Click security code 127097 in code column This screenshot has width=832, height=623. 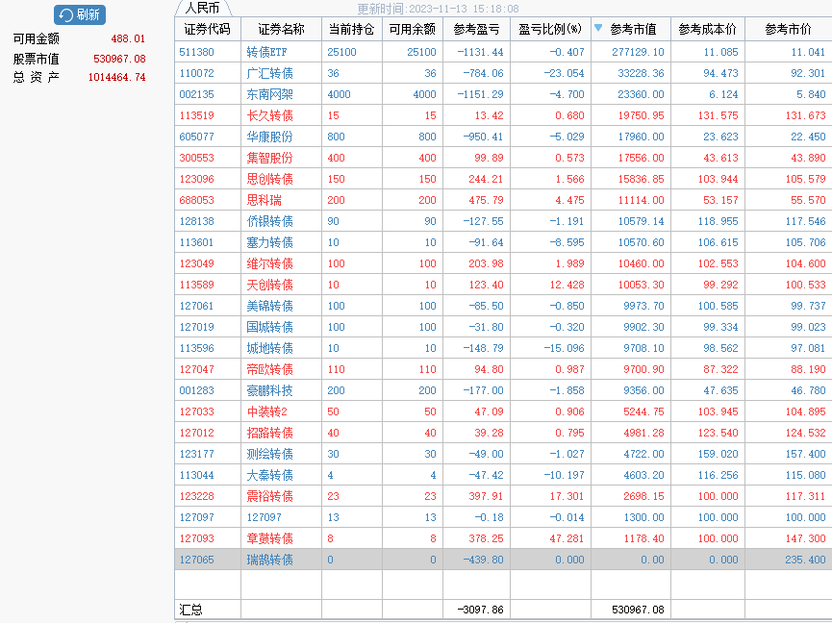pyautogui.click(x=197, y=517)
